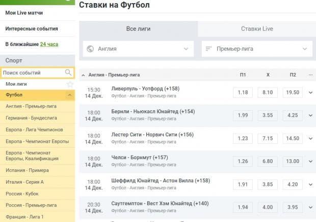Click the globe icon in Англия dropdown
Image resolution: width=316 pixels, height=222 pixels.
click(x=90, y=49)
